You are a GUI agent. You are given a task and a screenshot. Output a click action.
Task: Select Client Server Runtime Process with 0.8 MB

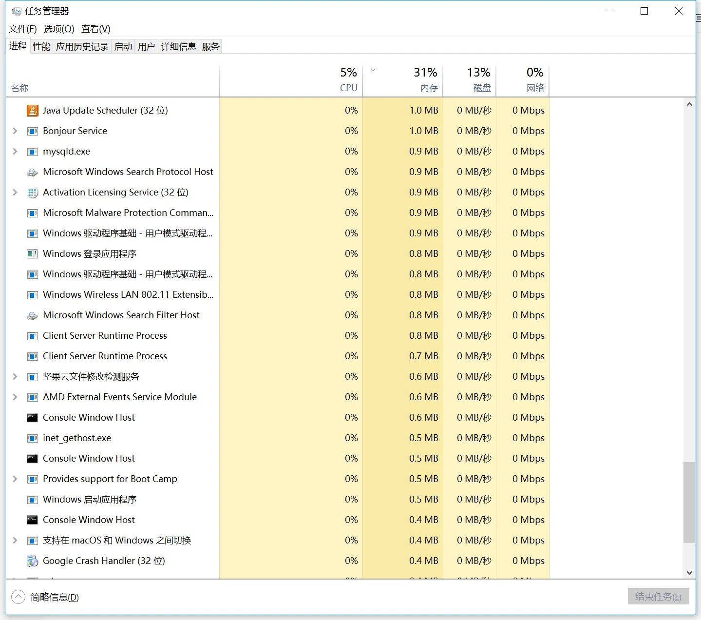click(278, 336)
